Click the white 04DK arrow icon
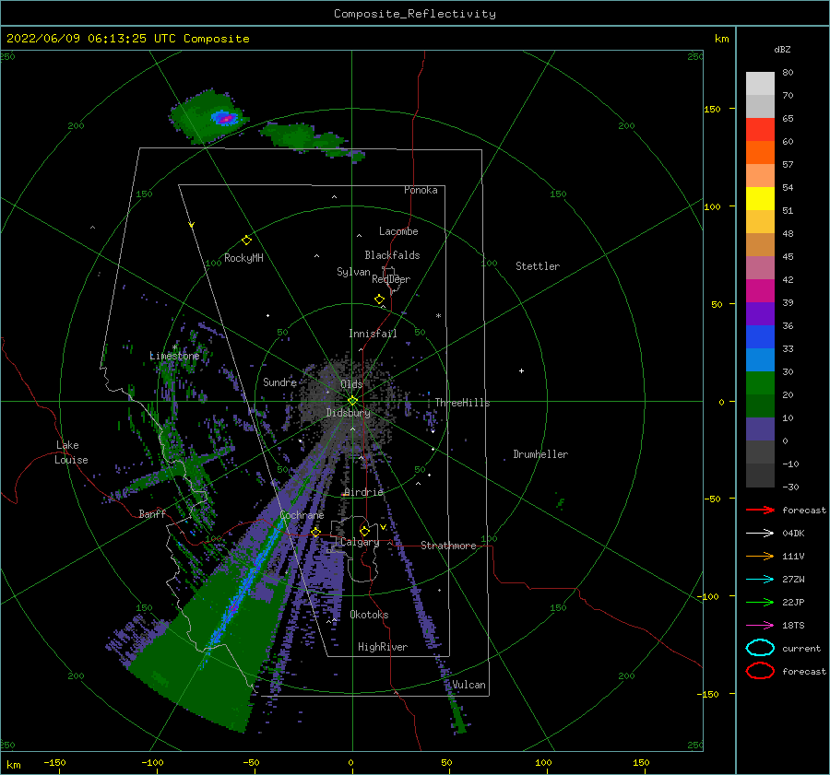This screenshot has width=830, height=775. click(760, 533)
